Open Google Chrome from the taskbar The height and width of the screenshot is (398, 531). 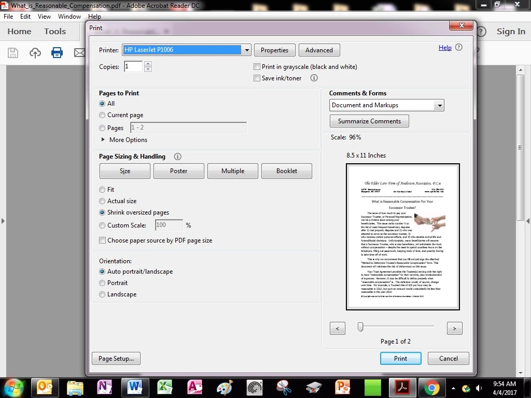tap(432, 387)
